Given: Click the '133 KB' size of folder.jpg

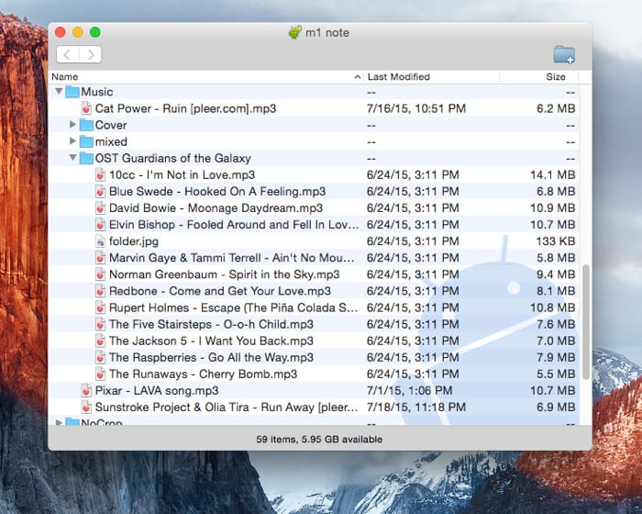Looking at the screenshot, I should pos(556,241).
